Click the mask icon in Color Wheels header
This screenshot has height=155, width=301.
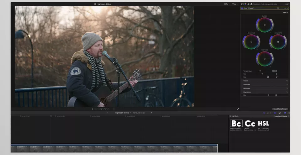point(278,8)
